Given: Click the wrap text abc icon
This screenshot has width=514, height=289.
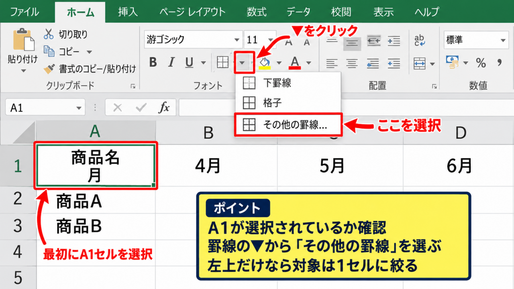Looking at the screenshot, I should (x=420, y=41).
